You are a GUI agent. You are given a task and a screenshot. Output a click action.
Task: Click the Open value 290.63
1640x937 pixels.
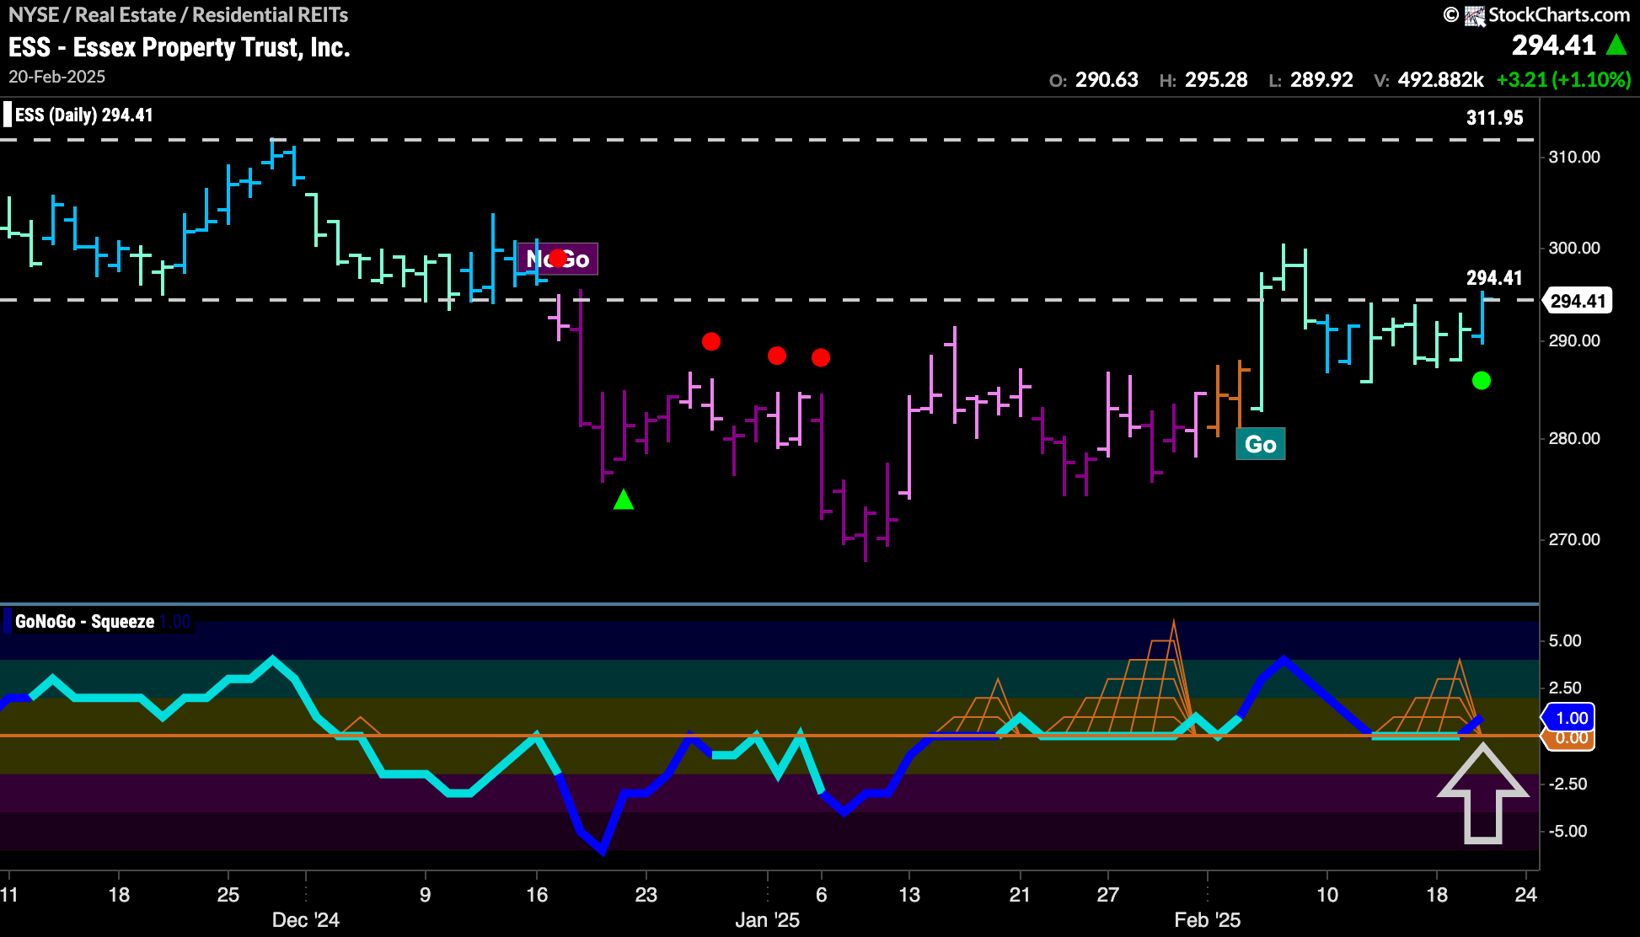click(1107, 80)
